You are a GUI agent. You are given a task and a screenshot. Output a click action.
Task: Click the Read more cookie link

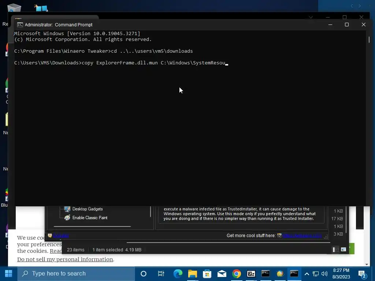pos(56,251)
